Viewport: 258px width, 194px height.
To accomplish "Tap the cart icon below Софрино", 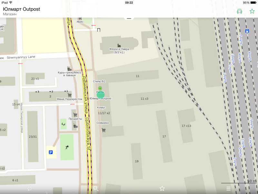I will coord(104,130).
